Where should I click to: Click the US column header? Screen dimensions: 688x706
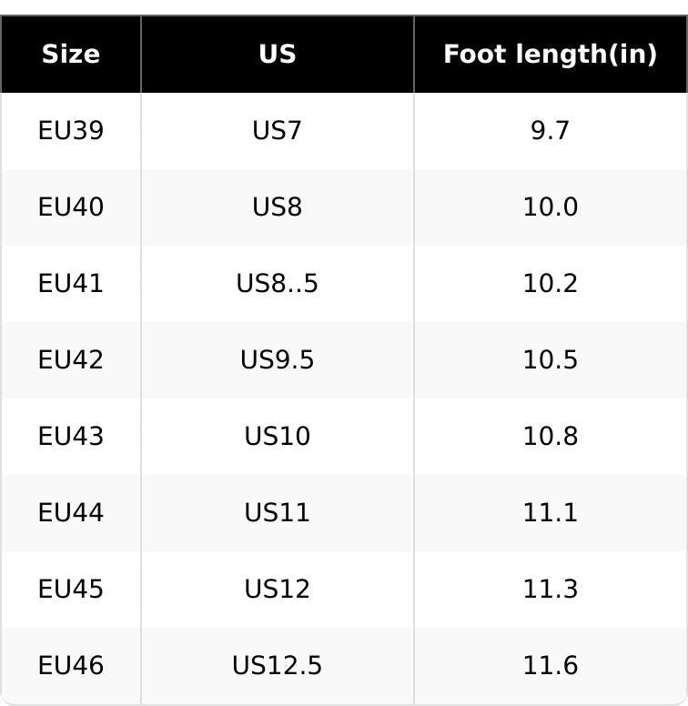[x=278, y=54]
